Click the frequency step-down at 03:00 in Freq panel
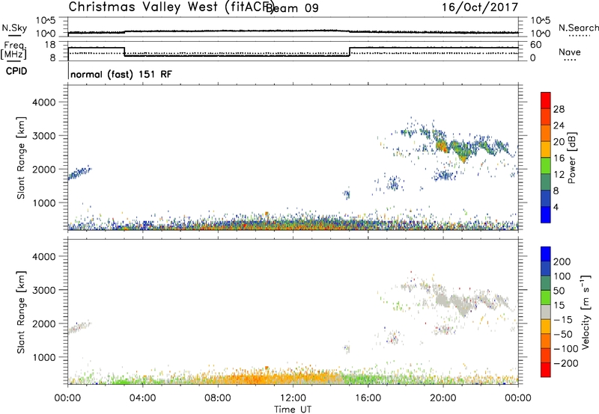Image resolution: width=599 pixels, height=414 pixels. pos(124,52)
